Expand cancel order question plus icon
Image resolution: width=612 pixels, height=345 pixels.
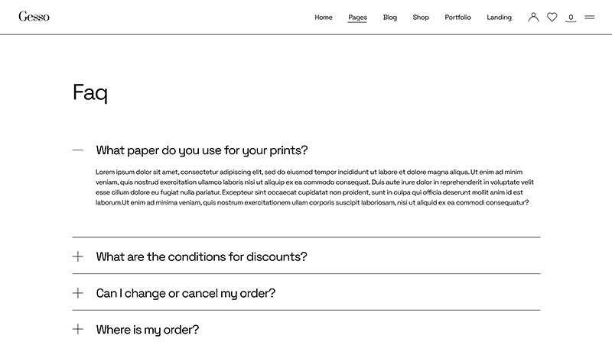[77, 293]
